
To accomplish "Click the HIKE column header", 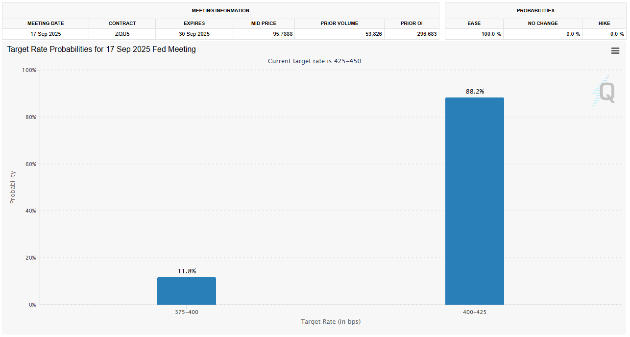I will [x=604, y=23].
